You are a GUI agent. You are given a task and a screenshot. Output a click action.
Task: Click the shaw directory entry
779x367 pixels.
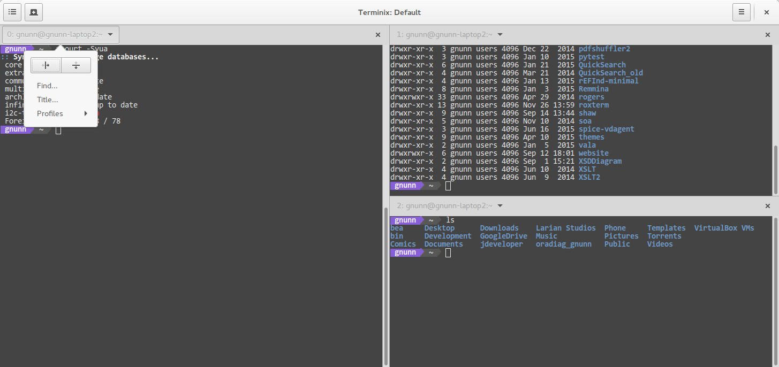587,113
